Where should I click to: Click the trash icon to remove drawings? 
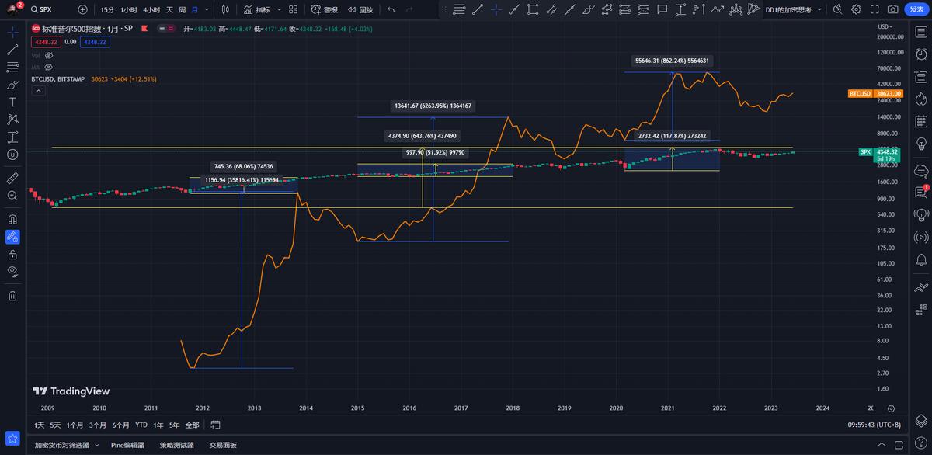(x=12, y=296)
